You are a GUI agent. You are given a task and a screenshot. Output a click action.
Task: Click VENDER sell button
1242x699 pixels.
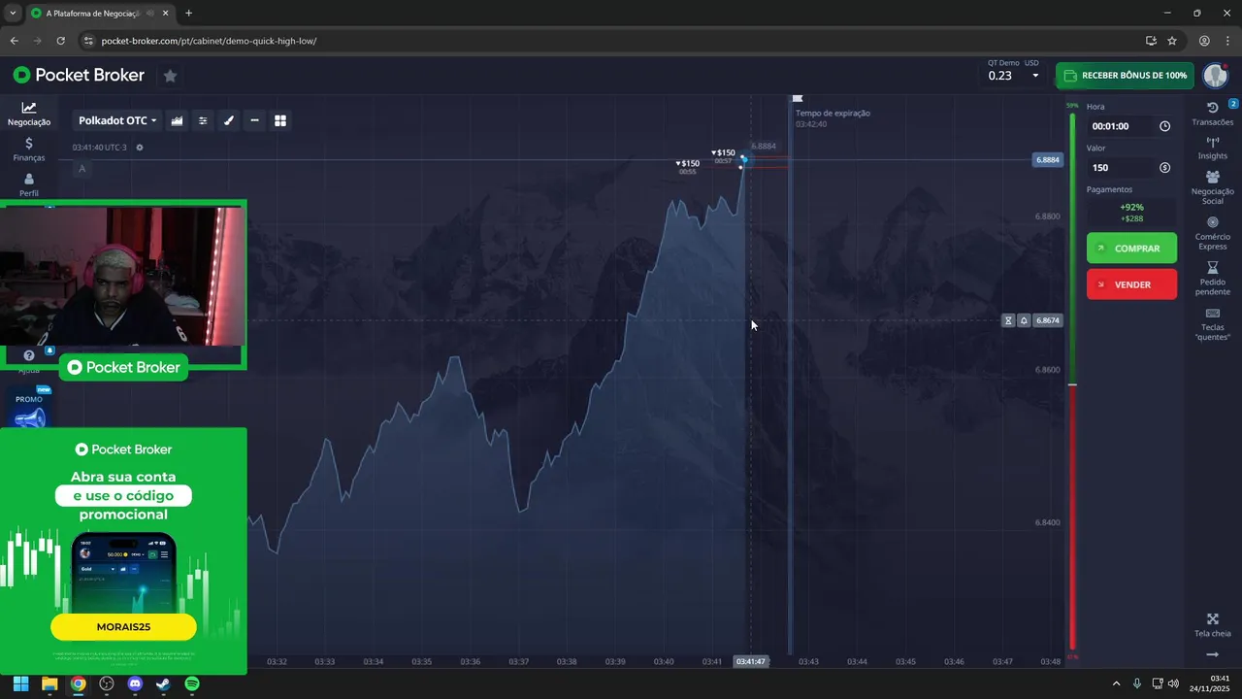[1131, 284]
